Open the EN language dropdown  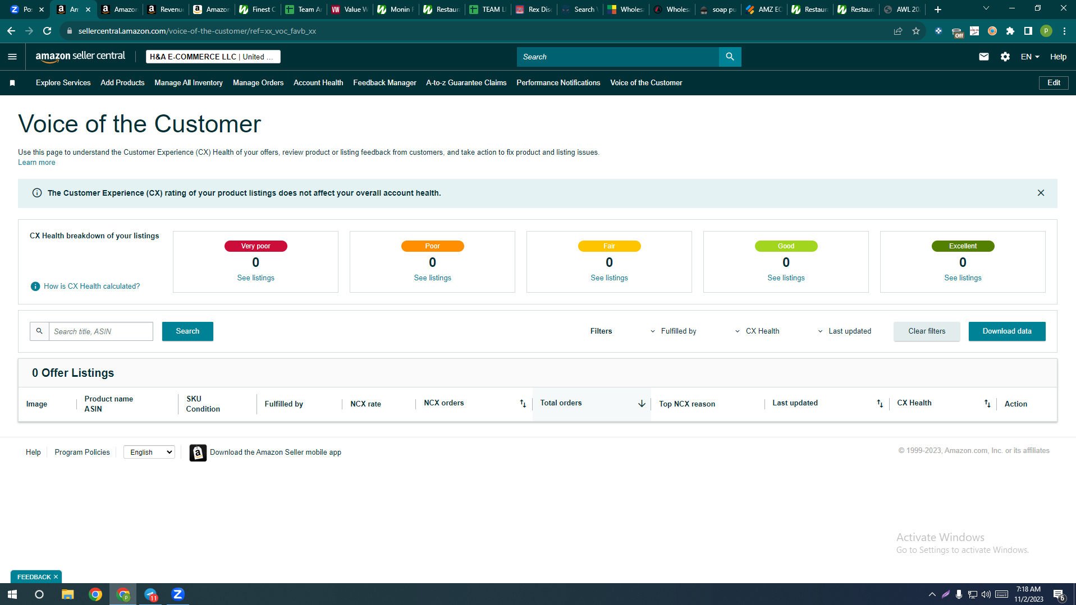click(1030, 57)
